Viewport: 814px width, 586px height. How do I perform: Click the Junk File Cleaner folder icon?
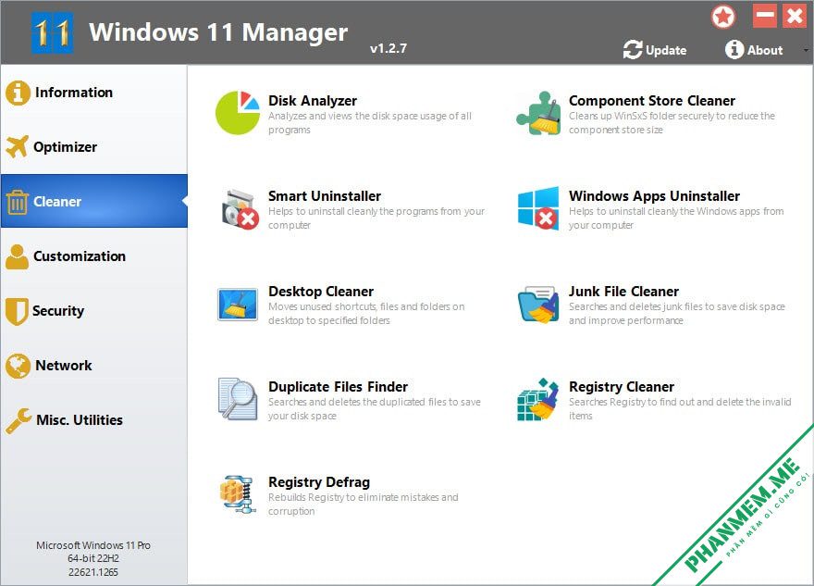click(538, 305)
